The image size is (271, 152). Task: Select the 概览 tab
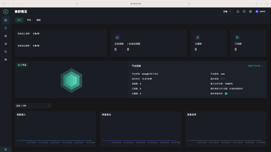(19, 20)
